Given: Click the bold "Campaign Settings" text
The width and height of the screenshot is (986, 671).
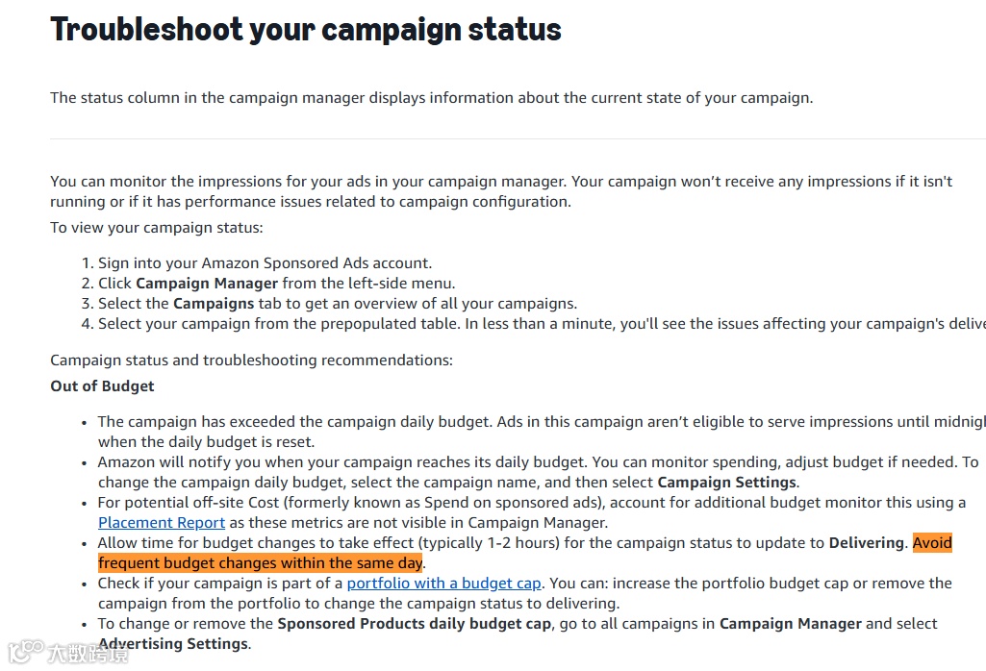Looking at the screenshot, I should tap(726, 482).
